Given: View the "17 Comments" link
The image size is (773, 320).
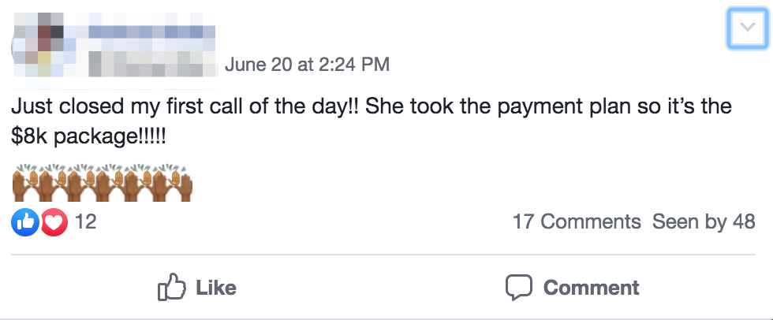Looking at the screenshot, I should [577, 222].
